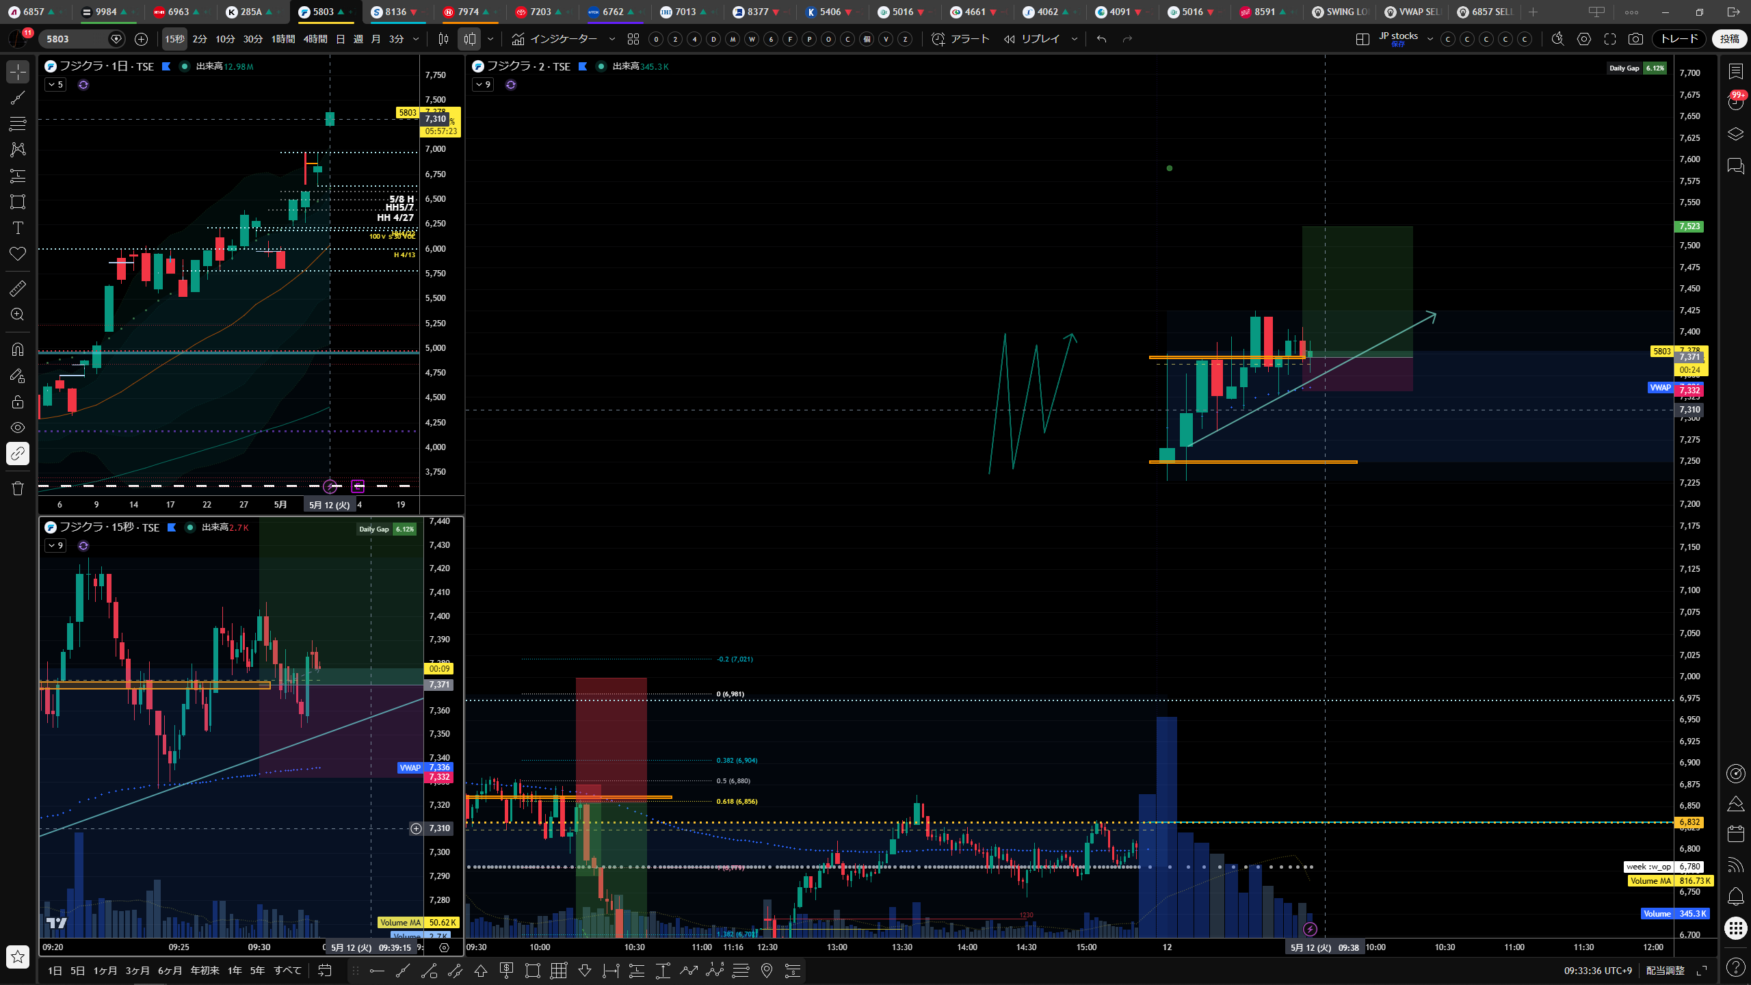Open quick search lightning icon
This screenshot has width=1751, height=985.
tap(1558, 39)
